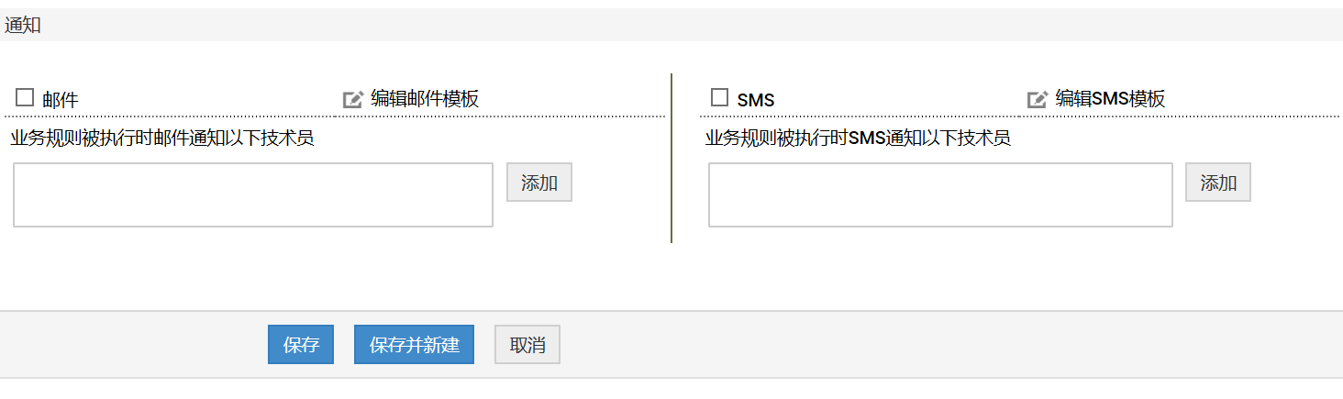
Task: Click the 业务规则被执行时SMS通知以下技术员 label
Action: point(858,139)
